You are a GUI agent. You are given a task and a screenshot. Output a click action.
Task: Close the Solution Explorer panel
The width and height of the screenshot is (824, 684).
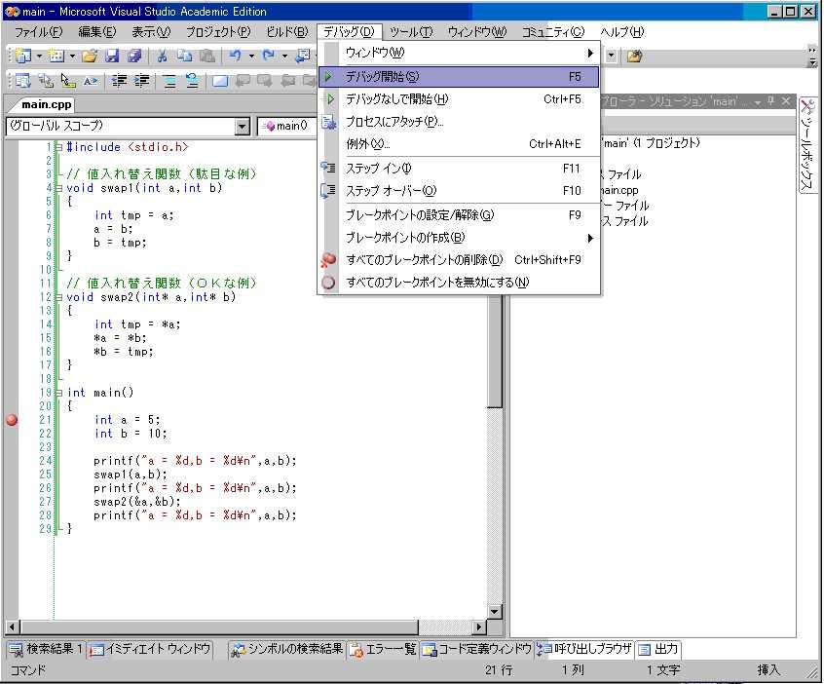(786, 100)
